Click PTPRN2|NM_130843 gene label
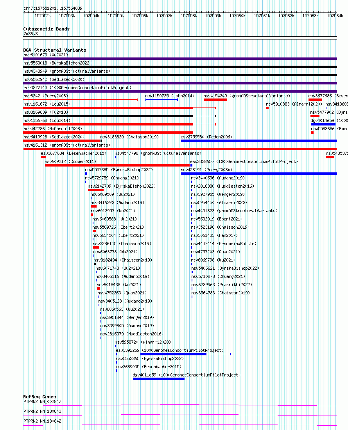 click(42, 412)
